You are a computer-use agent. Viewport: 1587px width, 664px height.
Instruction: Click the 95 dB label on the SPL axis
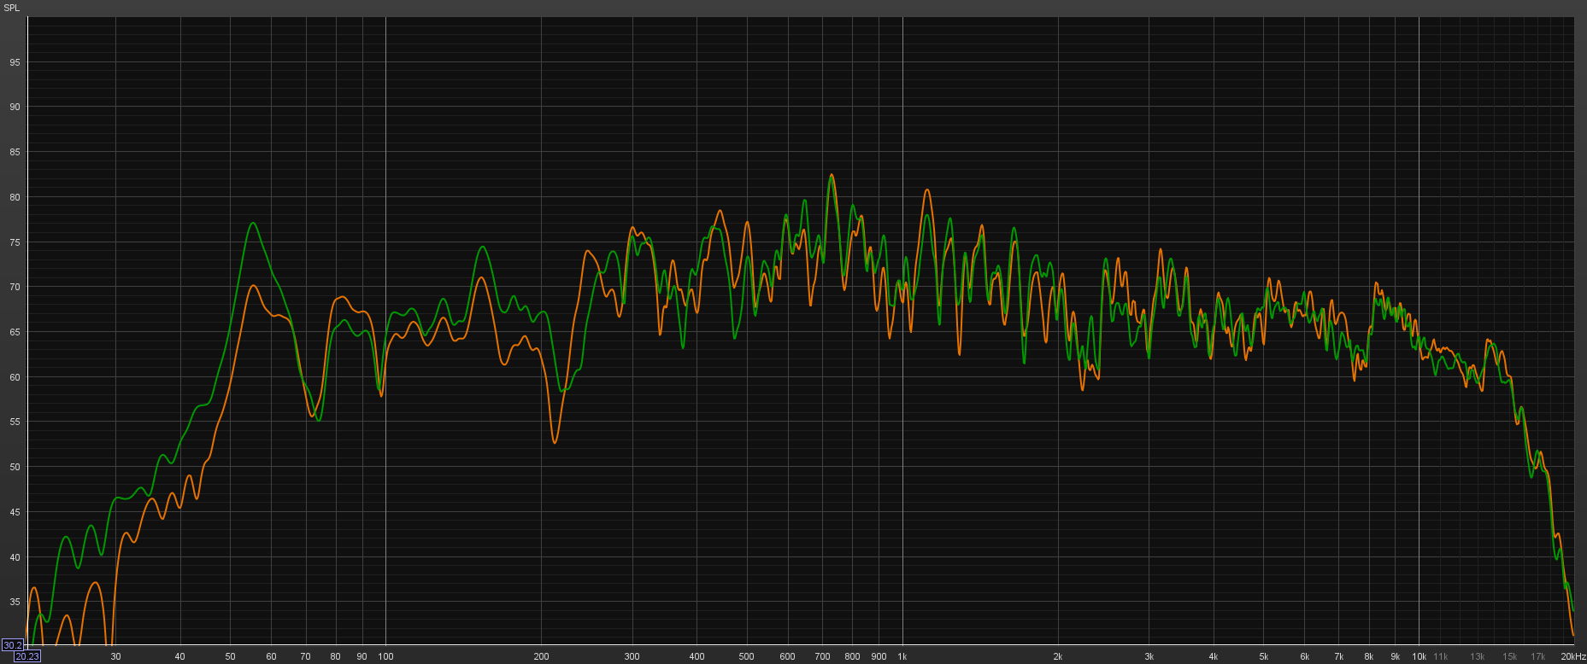coord(15,62)
